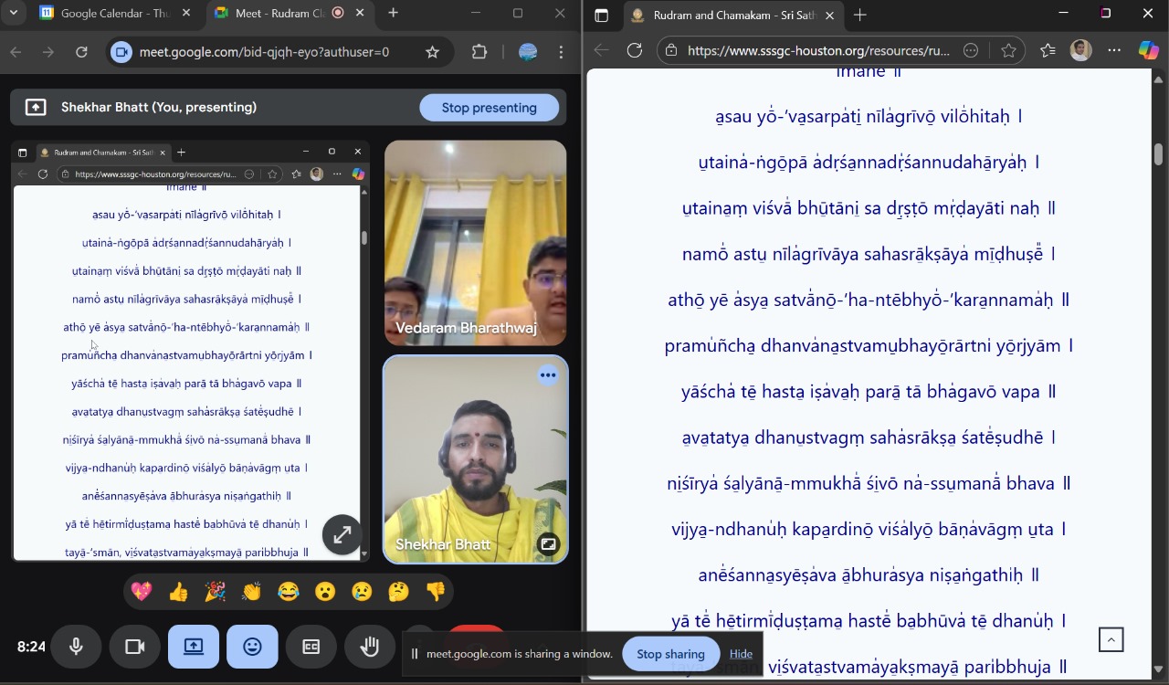Raise your hand in the meeting
The width and height of the screenshot is (1169, 685).
click(370, 647)
